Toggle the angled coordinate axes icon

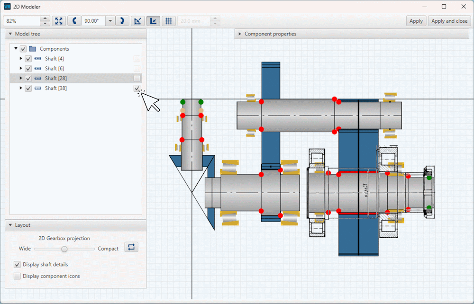click(x=138, y=21)
